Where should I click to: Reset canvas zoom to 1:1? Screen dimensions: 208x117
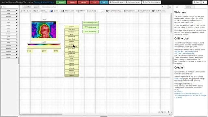coord(165,112)
